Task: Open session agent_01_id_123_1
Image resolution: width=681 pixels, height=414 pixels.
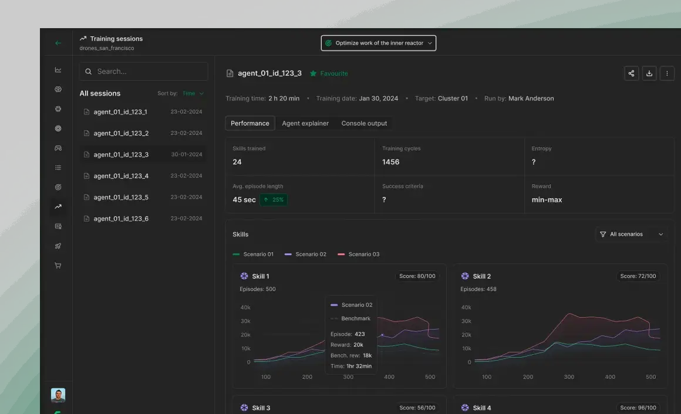Action: [x=143, y=112]
